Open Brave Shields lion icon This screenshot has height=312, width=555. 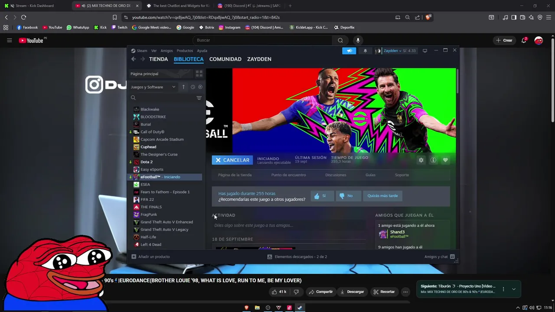(x=428, y=17)
